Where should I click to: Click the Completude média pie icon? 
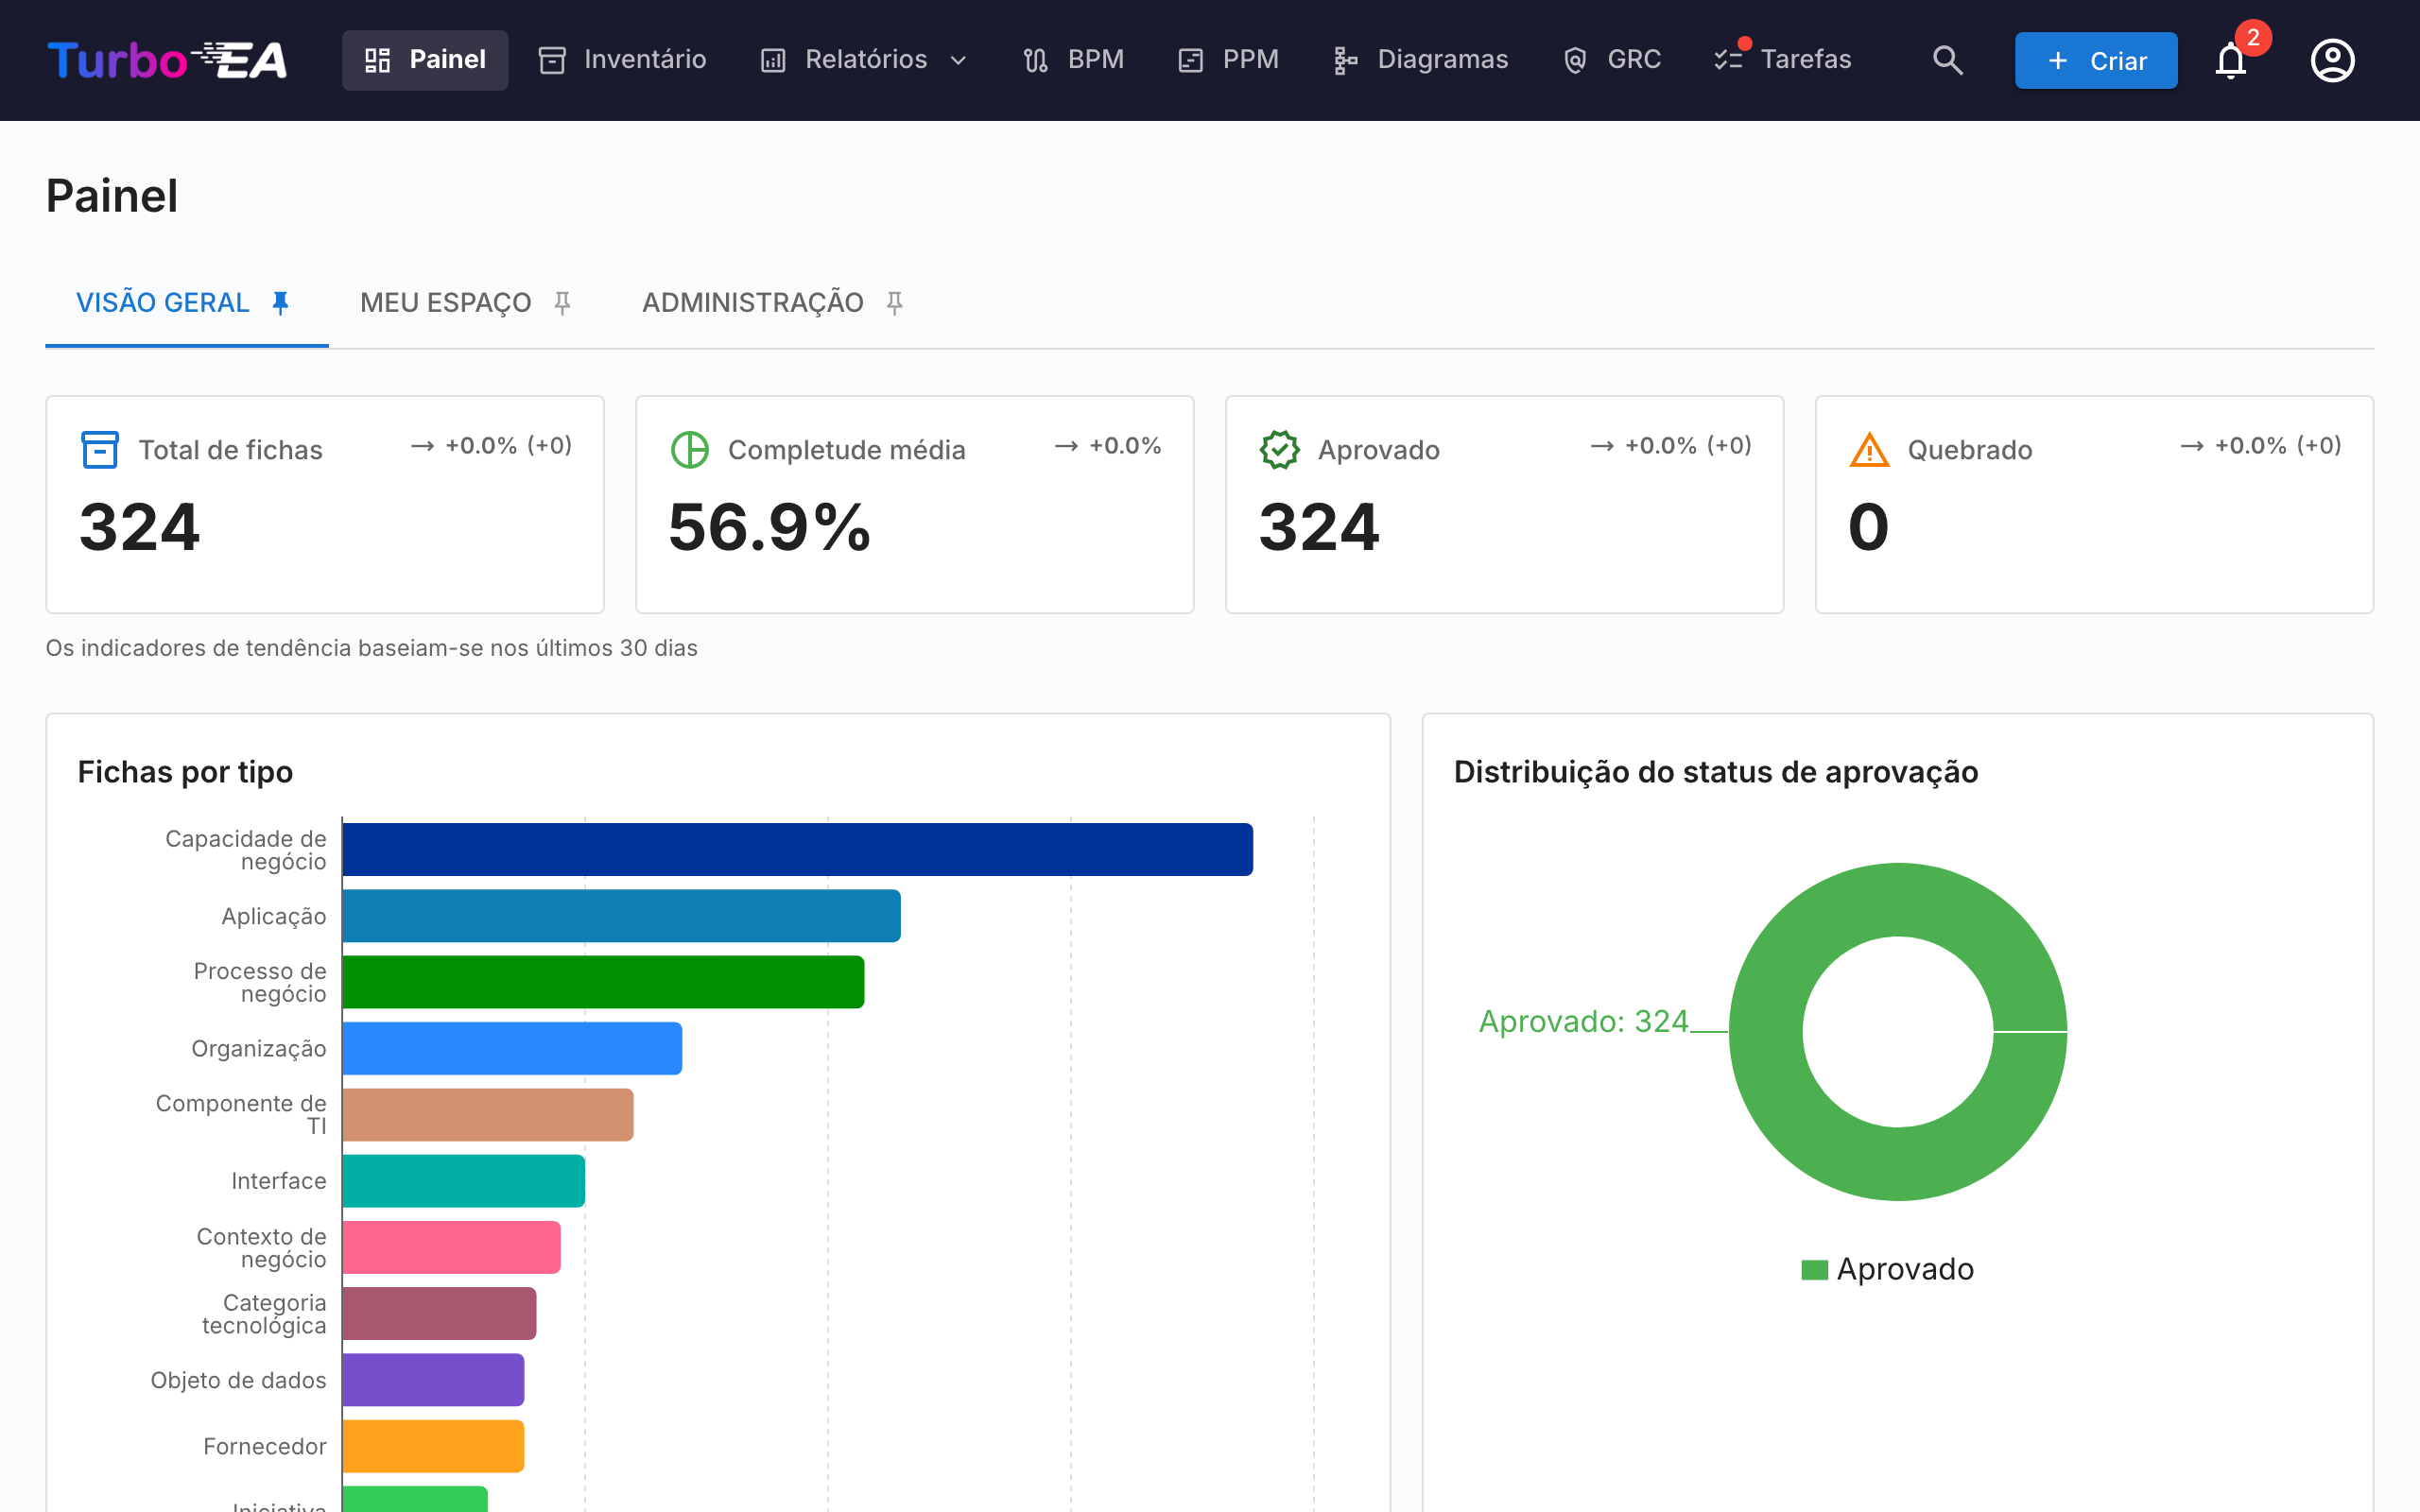689,449
